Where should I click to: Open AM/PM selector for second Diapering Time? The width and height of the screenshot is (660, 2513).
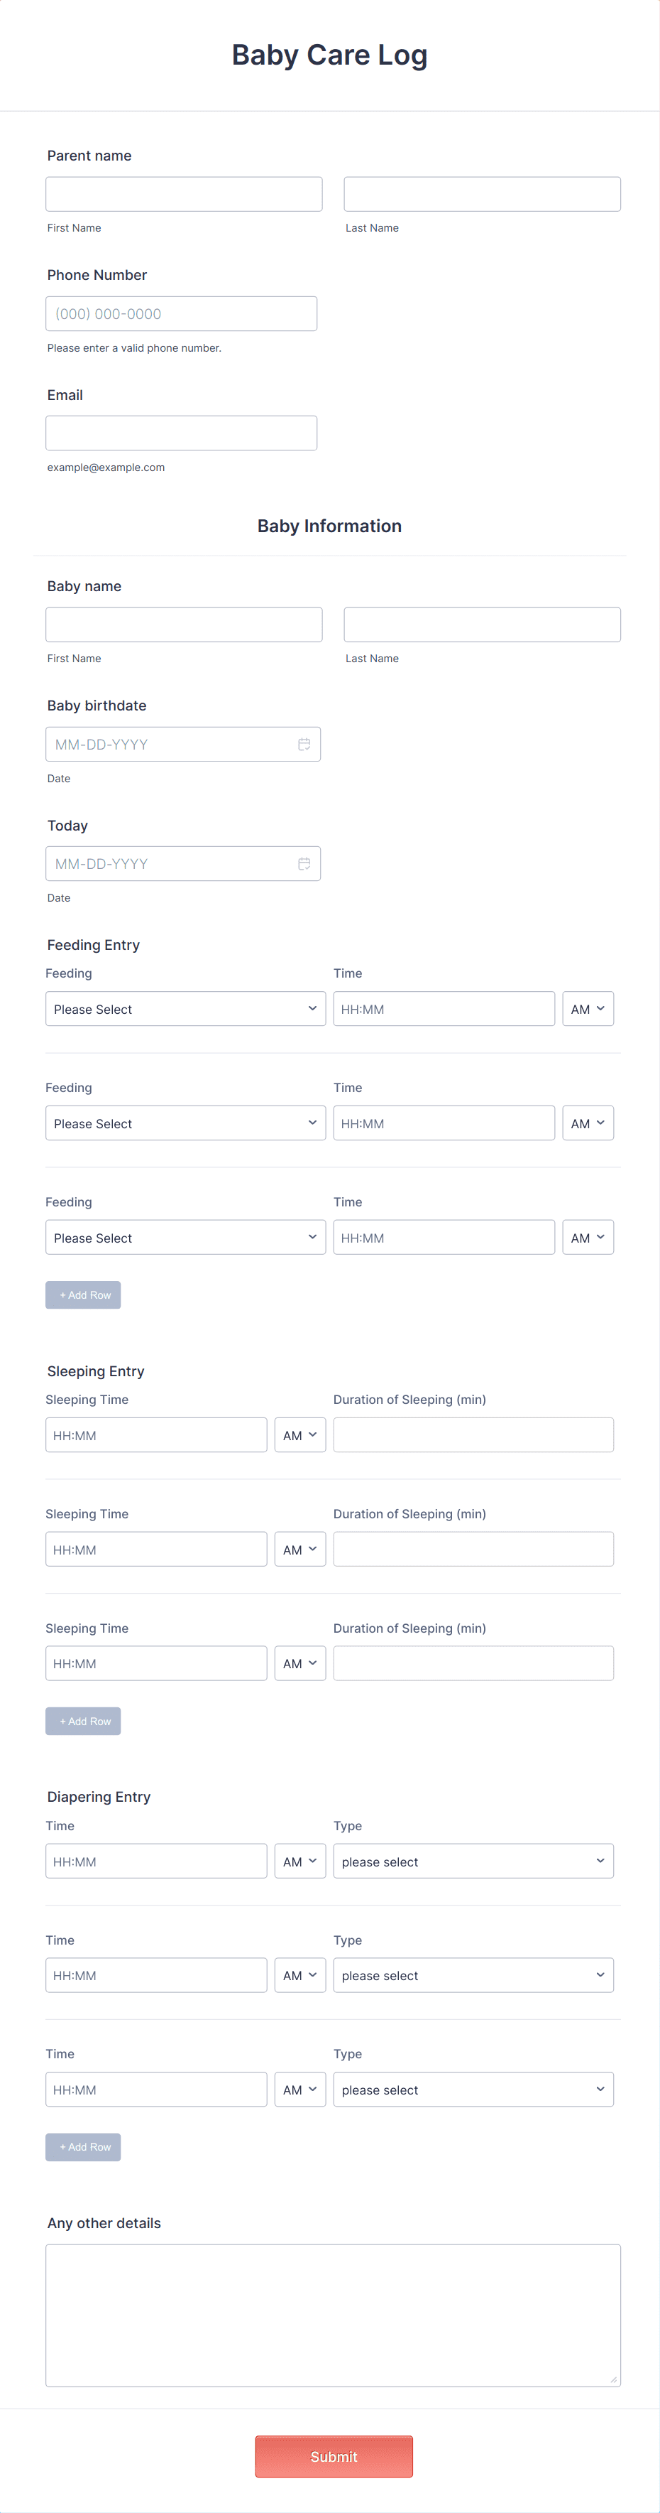coord(299,1974)
